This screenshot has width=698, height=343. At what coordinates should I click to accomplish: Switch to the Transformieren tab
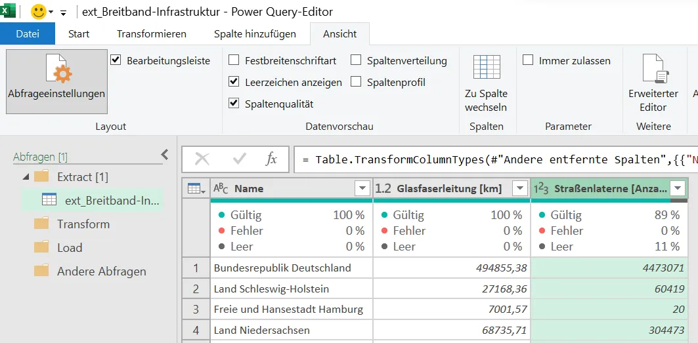click(x=151, y=34)
